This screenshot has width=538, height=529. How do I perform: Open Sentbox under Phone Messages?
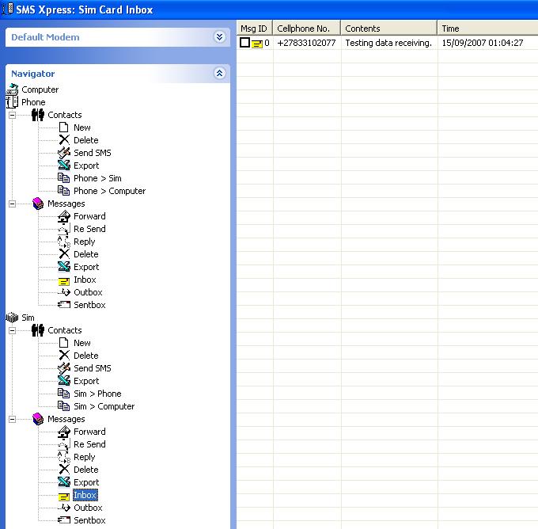89,305
